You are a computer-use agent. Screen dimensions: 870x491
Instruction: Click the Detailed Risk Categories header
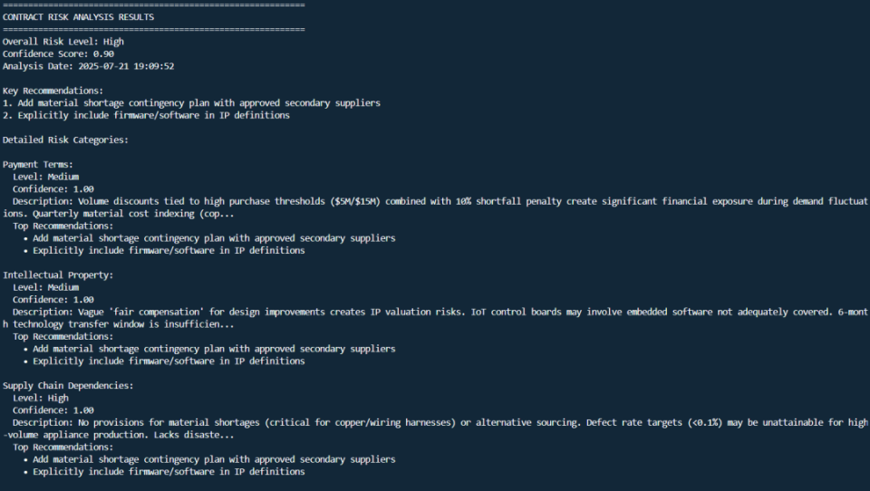(65, 140)
